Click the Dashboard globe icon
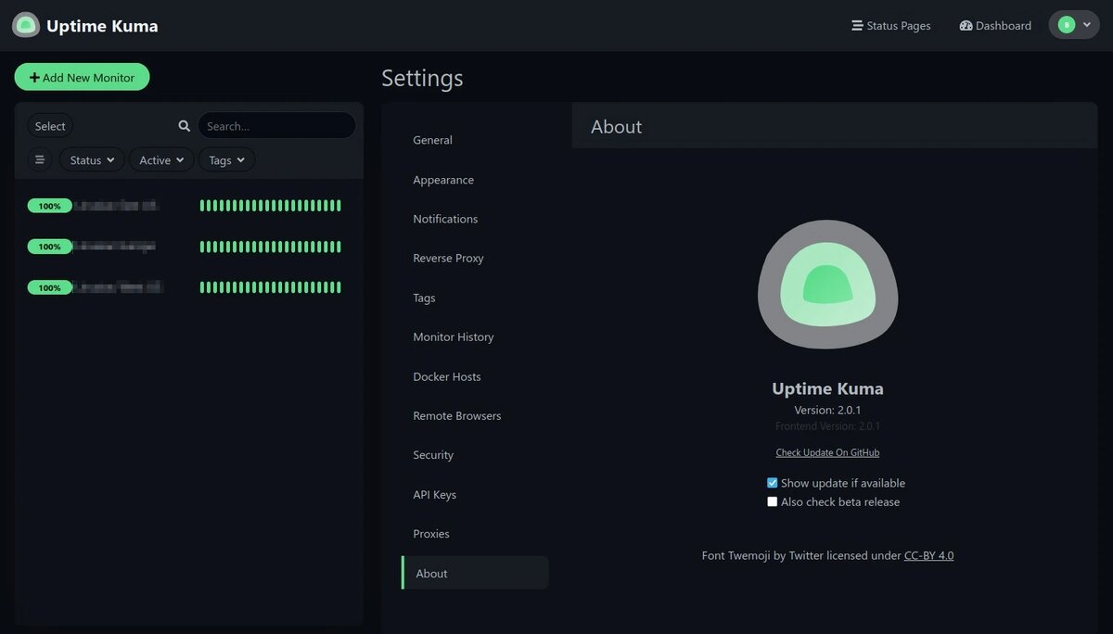This screenshot has height=634, width=1113. click(x=966, y=25)
